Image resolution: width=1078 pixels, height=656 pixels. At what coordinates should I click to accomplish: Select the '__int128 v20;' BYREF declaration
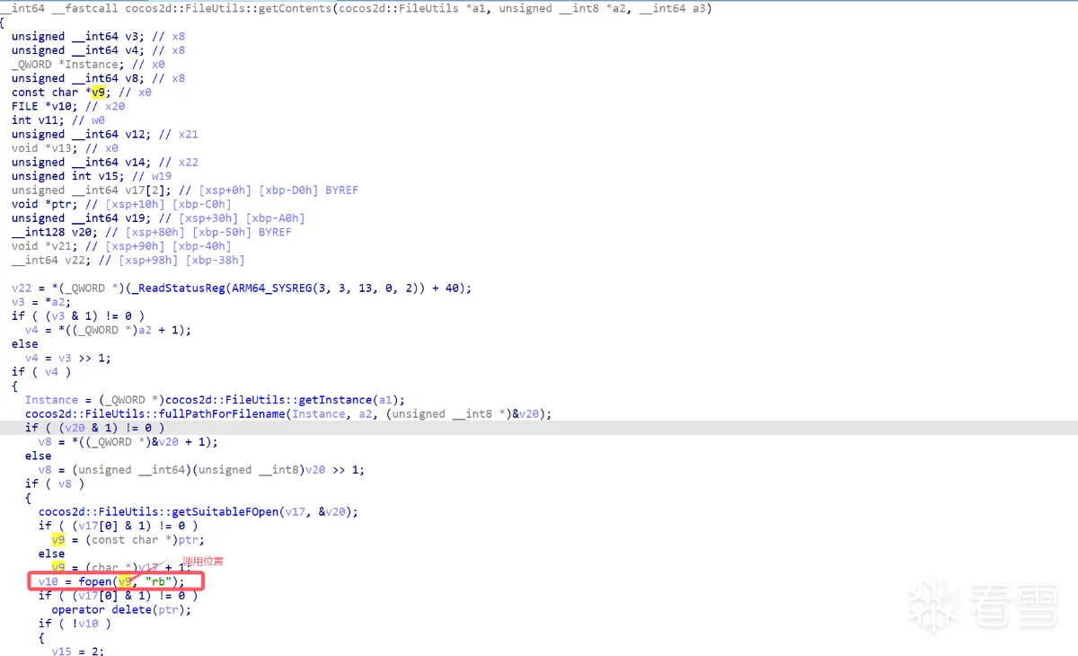click(x=152, y=232)
